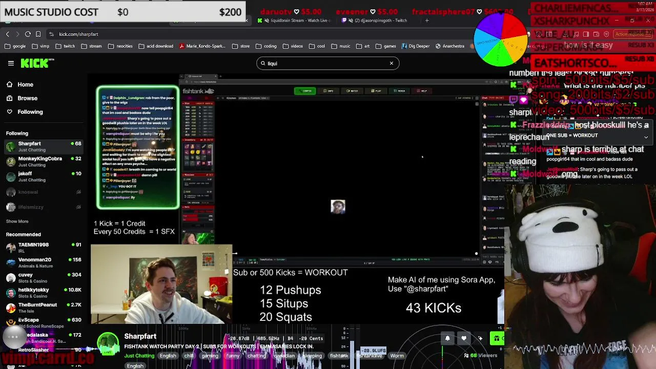Click fishtank HELP button in the stream
Image resolution: width=656 pixels, height=369 pixels.
pos(423,91)
